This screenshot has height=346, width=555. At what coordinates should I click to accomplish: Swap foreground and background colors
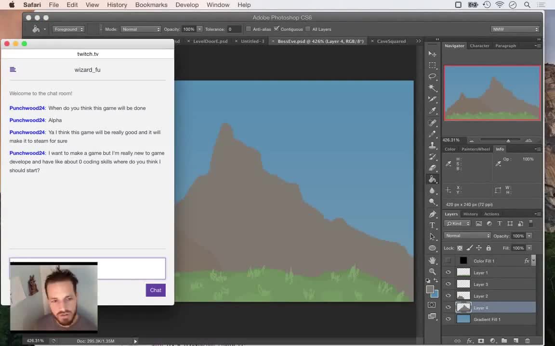point(436,280)
